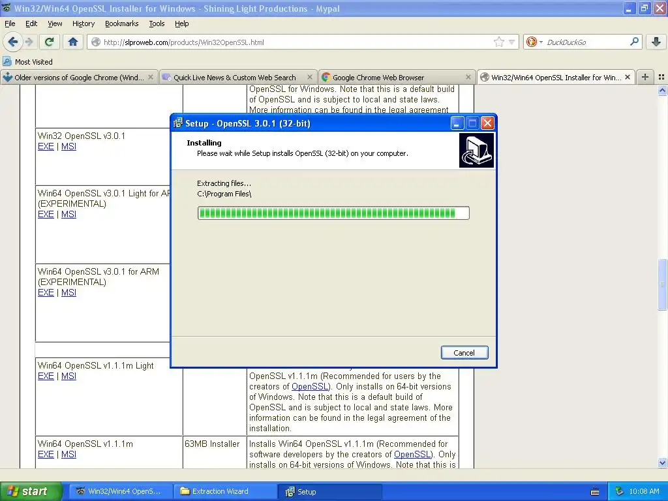Image resolution: width=668 pixels, height=501 pixels.
Task: Click the search magnifier icon
Action: [x=634, y=41]
